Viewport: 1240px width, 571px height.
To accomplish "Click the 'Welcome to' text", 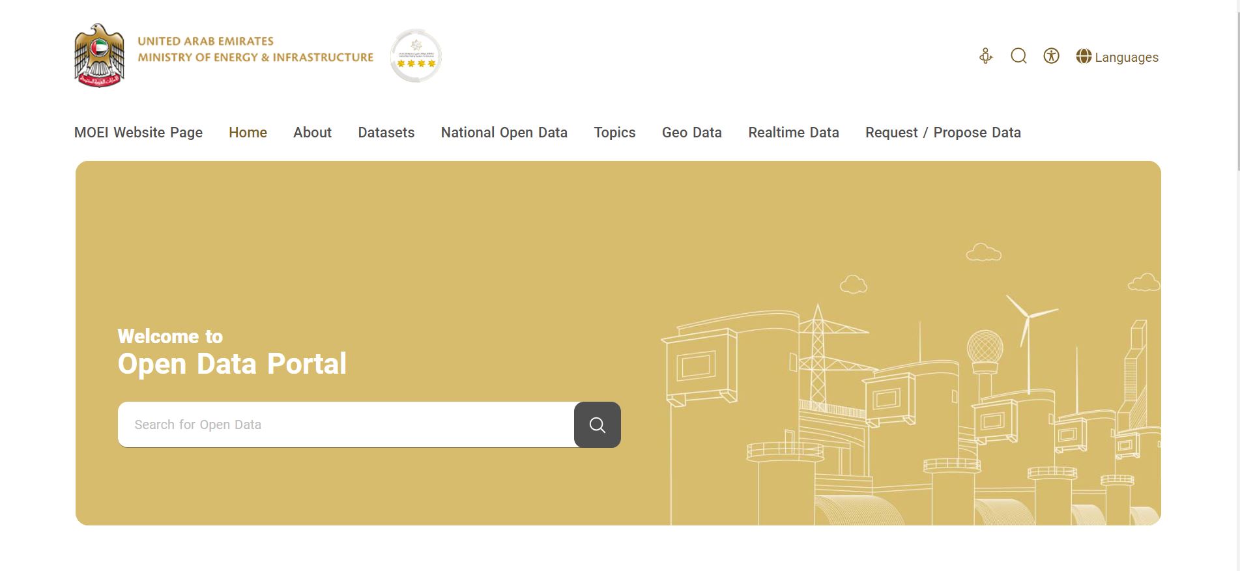I will (170, 337).
